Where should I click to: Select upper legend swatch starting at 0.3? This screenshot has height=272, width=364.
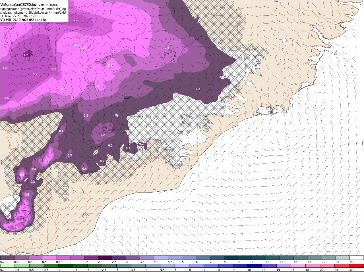pyautogui.click(x=21, y=258)
